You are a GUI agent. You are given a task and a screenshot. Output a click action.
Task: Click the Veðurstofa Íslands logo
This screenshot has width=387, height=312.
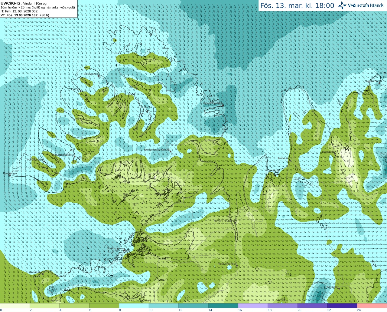[361, 5]
